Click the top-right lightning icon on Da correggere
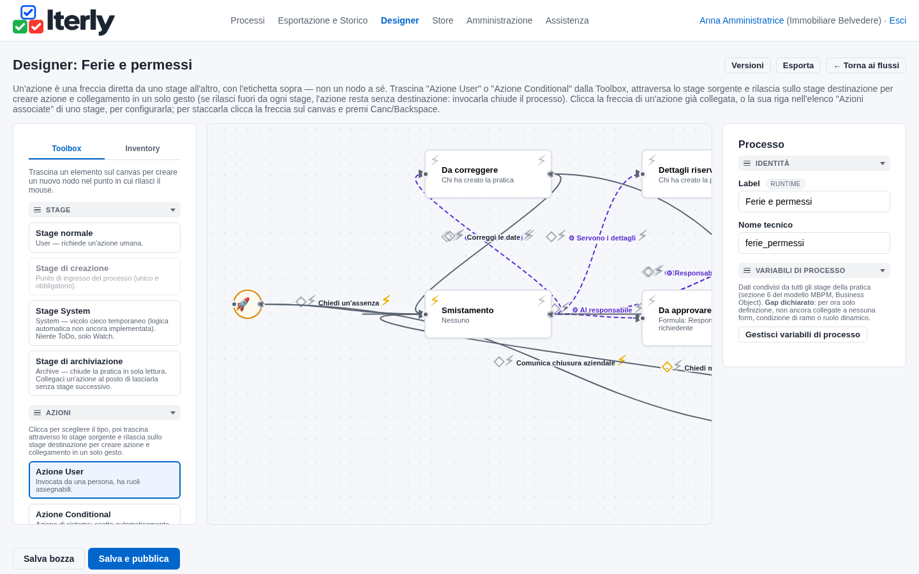This screenshot has height=574, width=919. [x=541, y=160]
